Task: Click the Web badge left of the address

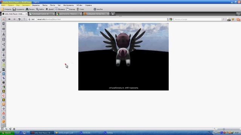Action: (x=32, y=19)
